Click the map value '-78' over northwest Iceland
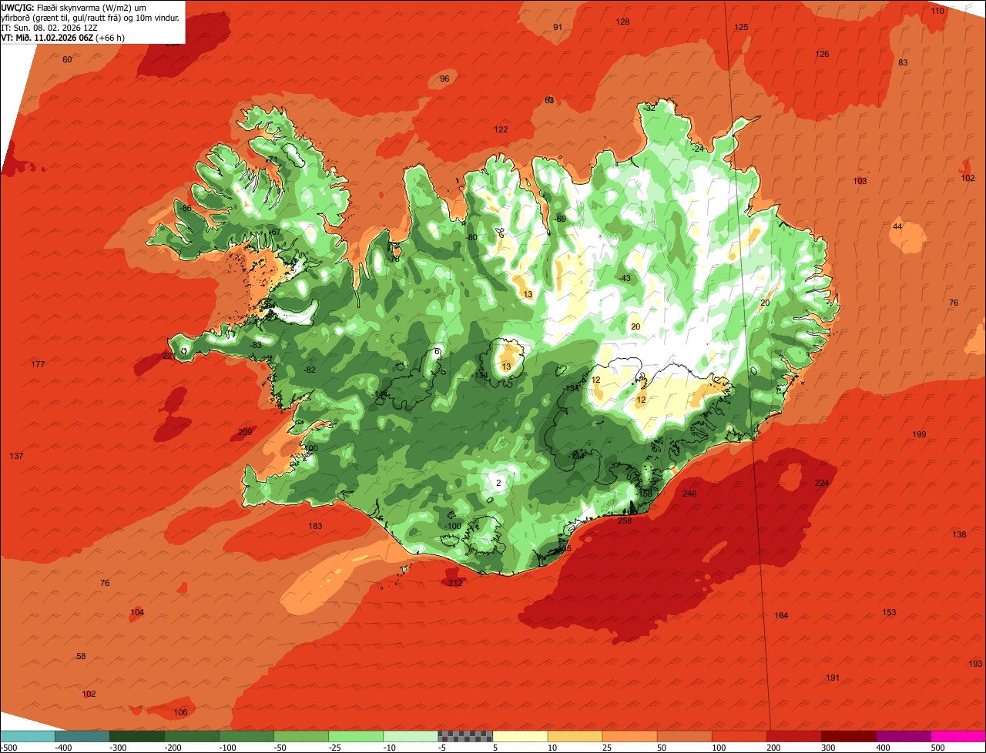 coord(394,259)
